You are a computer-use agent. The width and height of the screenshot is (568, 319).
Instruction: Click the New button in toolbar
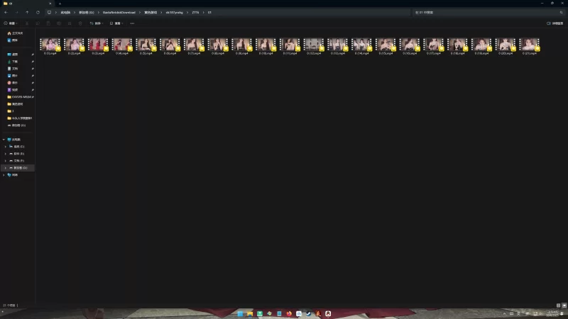coord(11,23)
